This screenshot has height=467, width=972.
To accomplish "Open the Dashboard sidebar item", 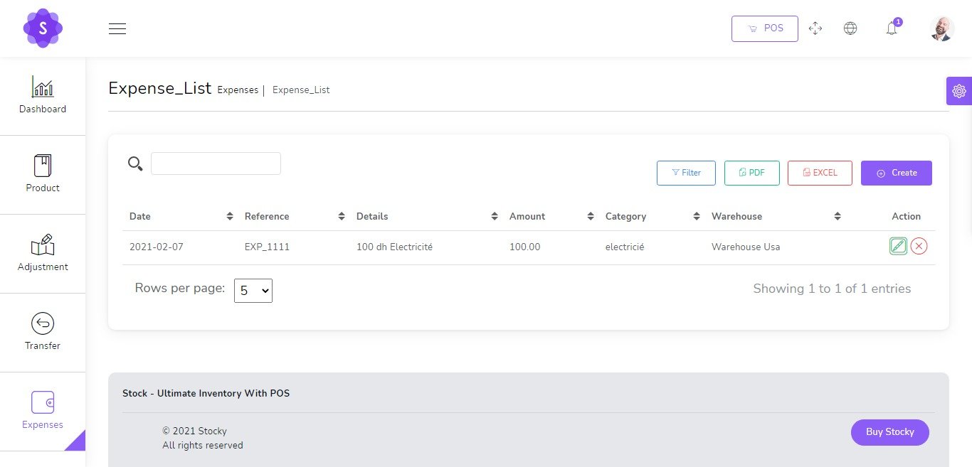I will (43, 96).
